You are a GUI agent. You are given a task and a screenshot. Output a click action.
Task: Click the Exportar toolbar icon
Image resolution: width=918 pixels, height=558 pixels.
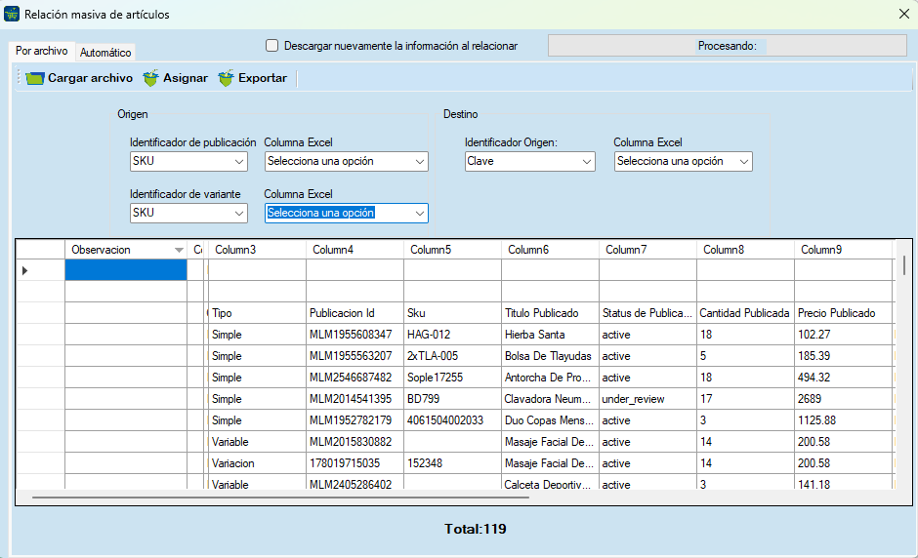[227, 78]
